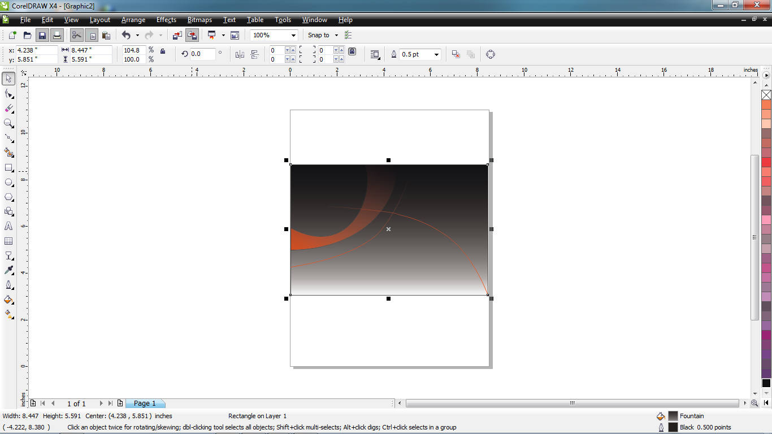Toggle the lock ratio padlock

tap(163, 51)
